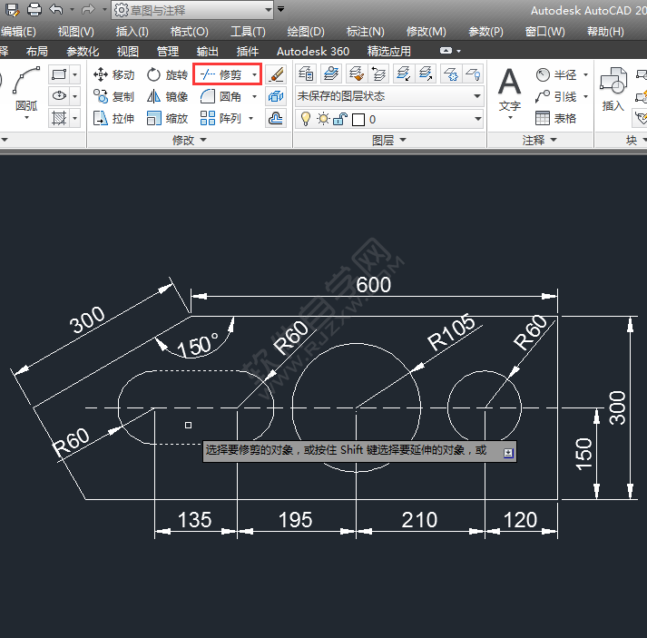Click the 复制 (Copy) tool
Screen dimensions: 647x638
[113, 96]
